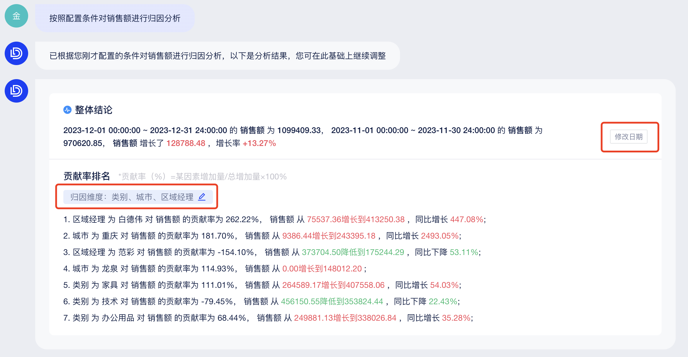Image resolution: width=688 pixels, height=357 pixels.
Task: Click the pencil edit icon beside 归因维度
Action: point(202,197)
